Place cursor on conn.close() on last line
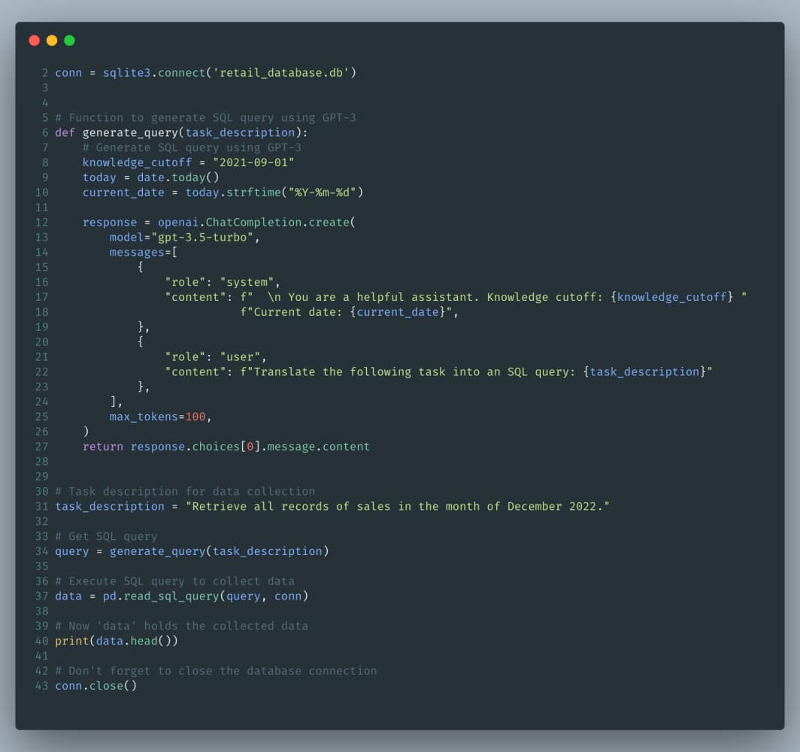Viewport: 800px width, 752px height. [x=95, y=686]
